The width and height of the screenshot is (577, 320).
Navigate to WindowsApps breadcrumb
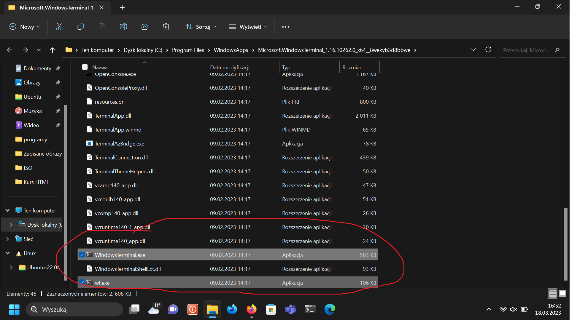tap(231, 50)
